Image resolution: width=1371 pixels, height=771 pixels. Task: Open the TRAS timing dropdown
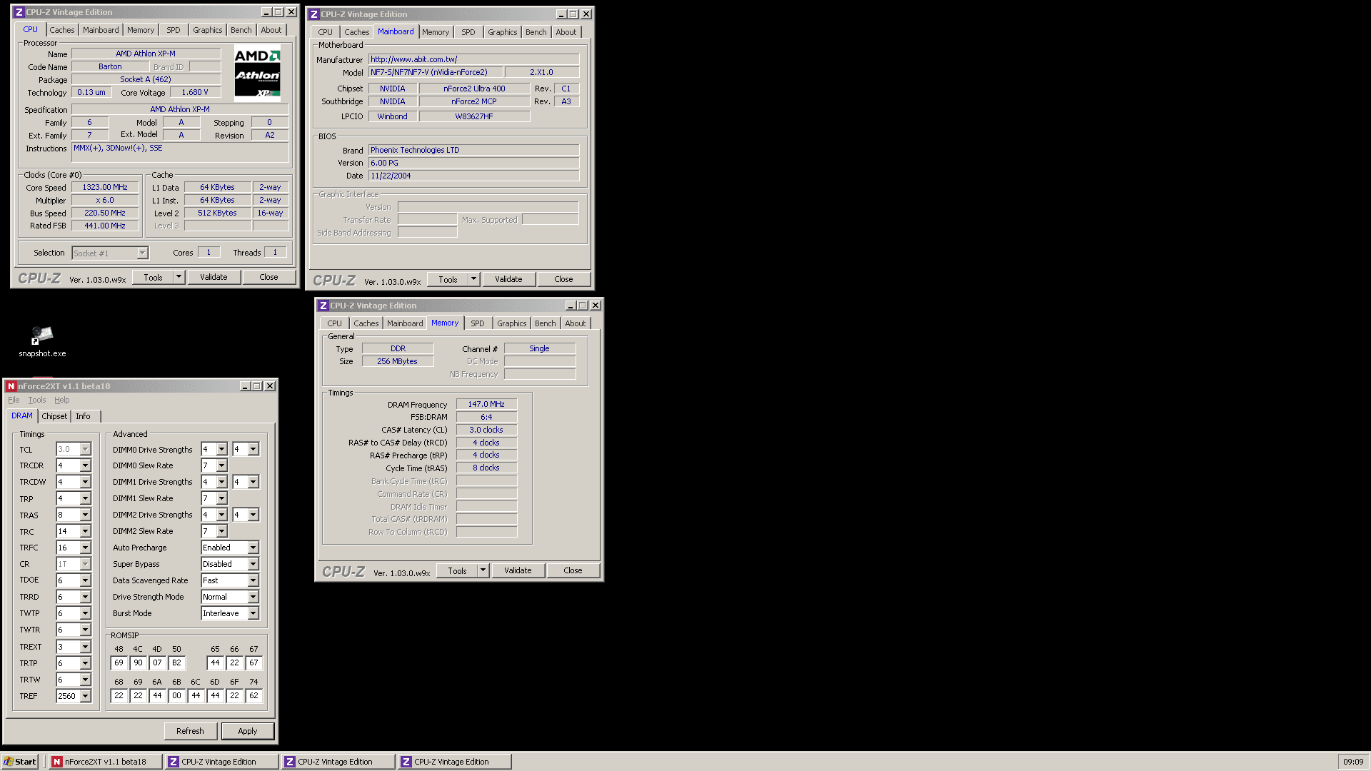85,515
